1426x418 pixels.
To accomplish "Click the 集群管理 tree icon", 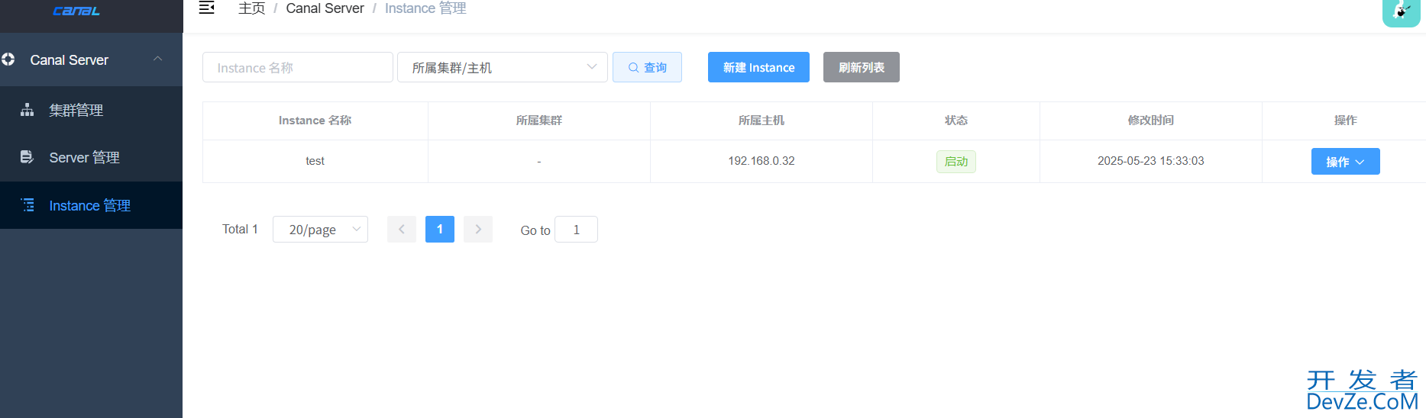I will click(27, 110).
